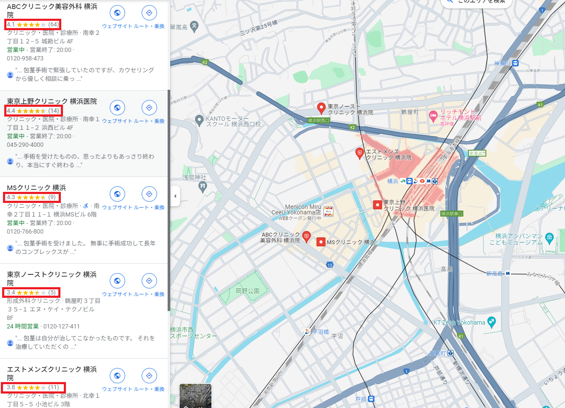
Task: Click the 4.4 star rating (14) reviews
Action: [x=33, y=111]
